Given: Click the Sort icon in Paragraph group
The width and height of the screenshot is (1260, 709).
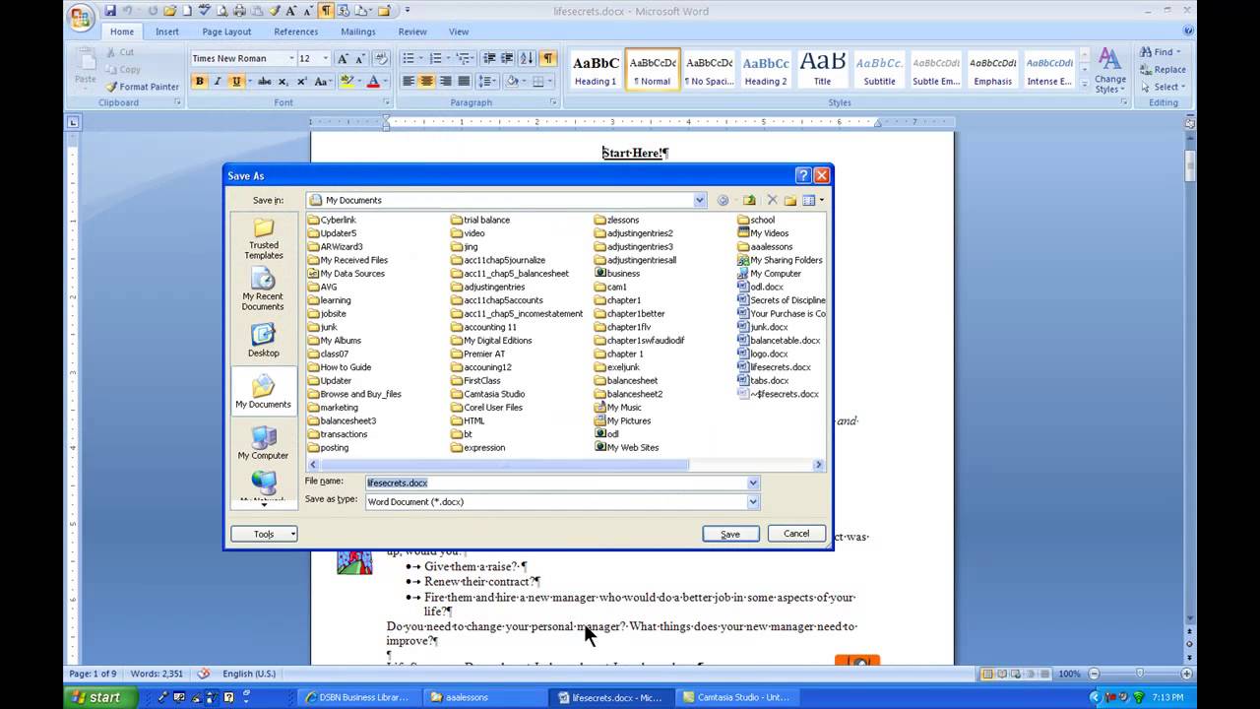Looking at the screenshot, I should [x=527, y=58].
